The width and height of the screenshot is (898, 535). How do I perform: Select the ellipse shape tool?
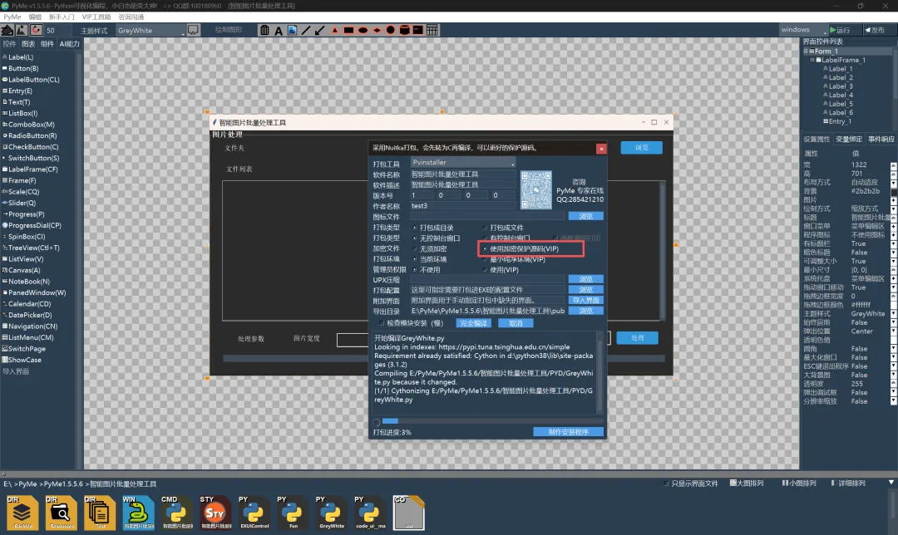363,30
